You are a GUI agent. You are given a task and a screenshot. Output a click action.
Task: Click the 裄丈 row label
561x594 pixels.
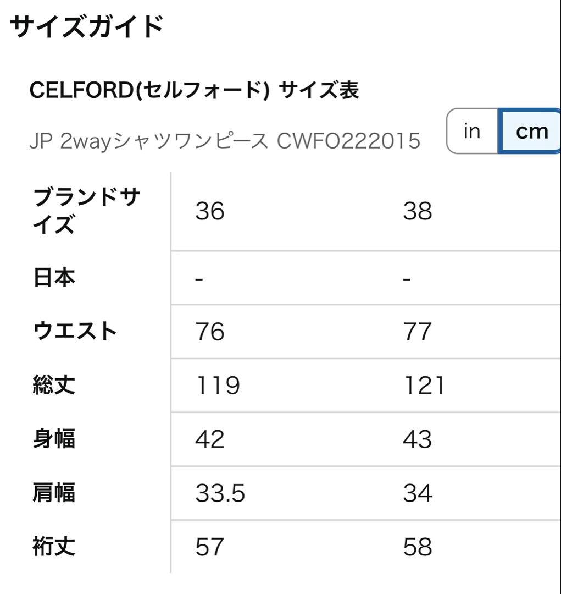(x=52, y=546)
